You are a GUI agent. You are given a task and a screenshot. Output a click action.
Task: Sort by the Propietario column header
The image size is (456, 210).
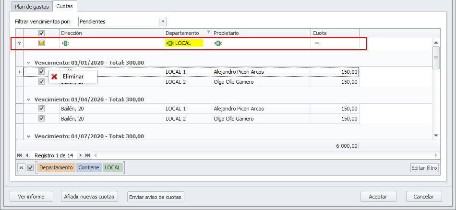click(261, 33)
